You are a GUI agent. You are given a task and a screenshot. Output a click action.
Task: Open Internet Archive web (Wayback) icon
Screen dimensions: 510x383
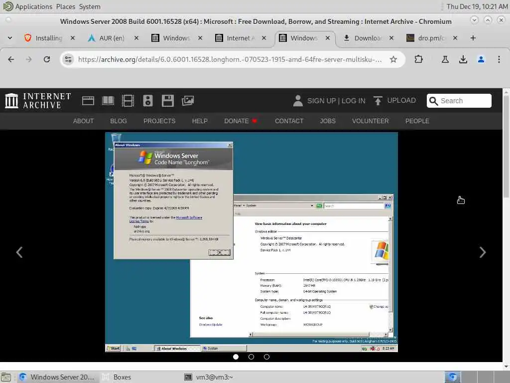(x=88, y=101)
